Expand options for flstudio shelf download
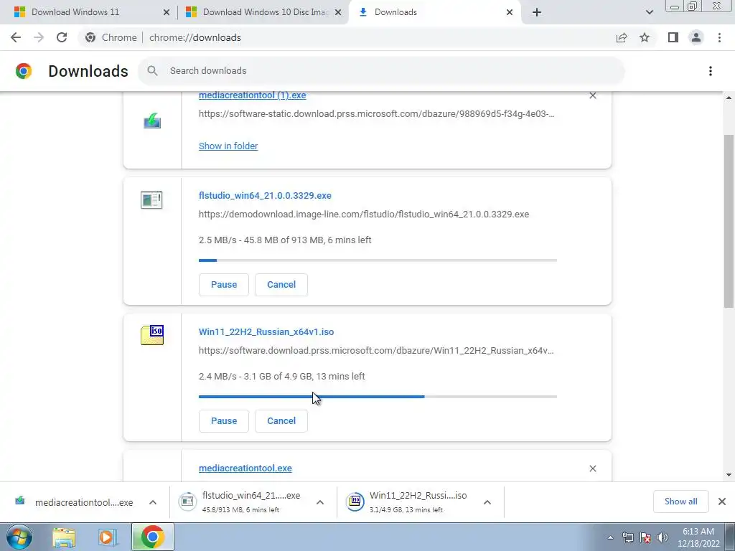 [x=320, y=502]
